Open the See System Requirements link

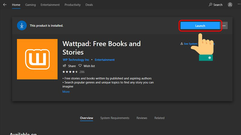(x=198, y=44)
